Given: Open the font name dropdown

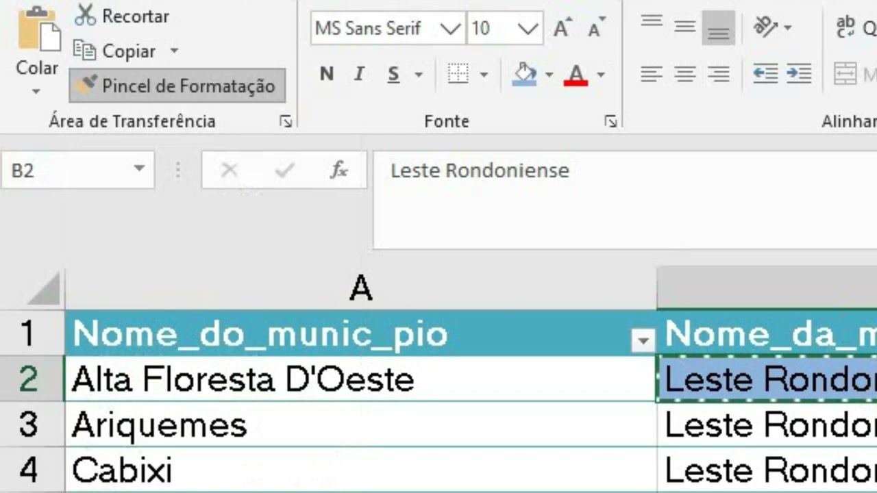Looking at the screenshot, I should click(450, 29).
